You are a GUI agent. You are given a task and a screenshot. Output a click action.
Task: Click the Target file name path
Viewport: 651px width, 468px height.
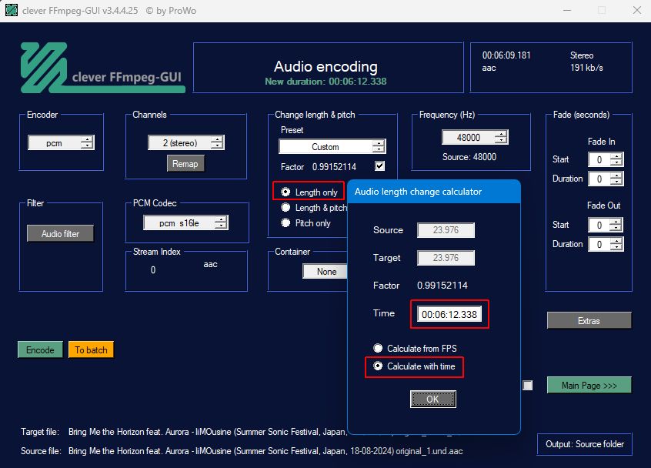207,432
